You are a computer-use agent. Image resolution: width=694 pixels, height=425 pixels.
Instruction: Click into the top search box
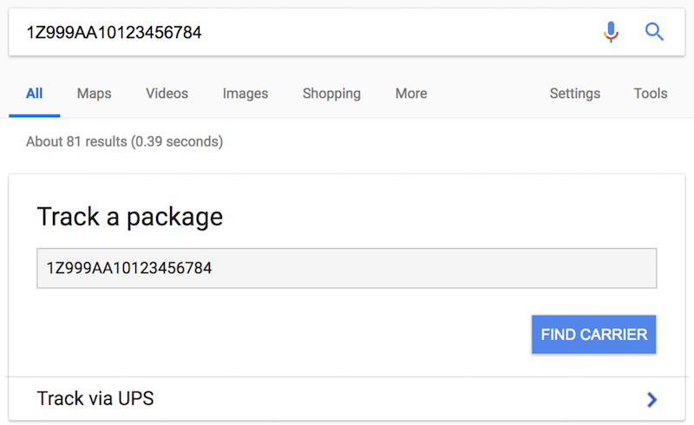click(x=390, y=33)
